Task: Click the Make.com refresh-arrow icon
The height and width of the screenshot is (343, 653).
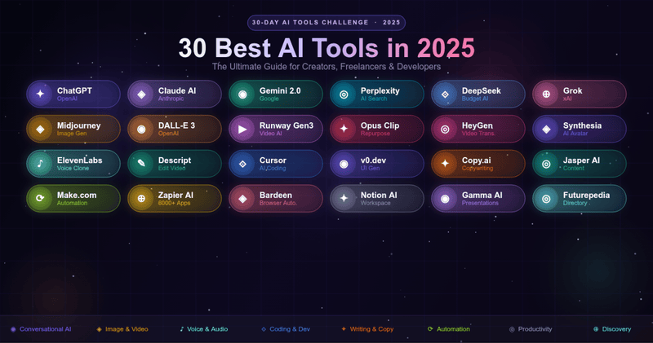Action: (40, 198)
